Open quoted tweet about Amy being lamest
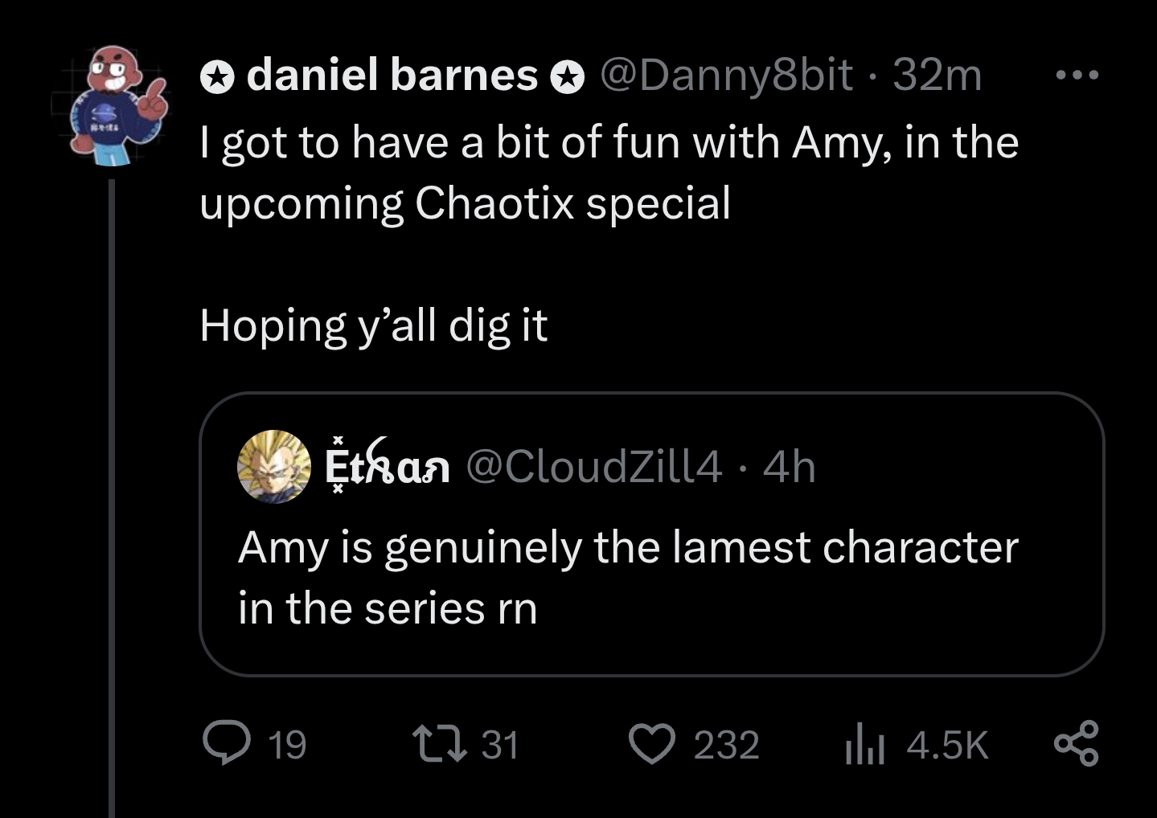The width and height of the screenshot is (1157, 818). 627,577
